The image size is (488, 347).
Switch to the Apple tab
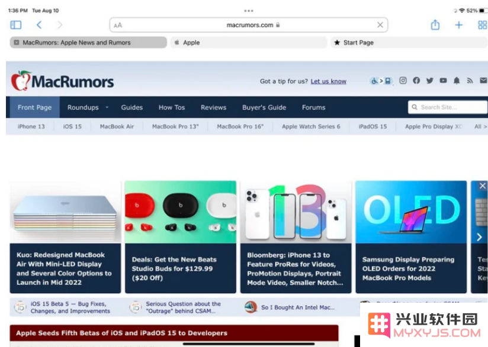248,43
